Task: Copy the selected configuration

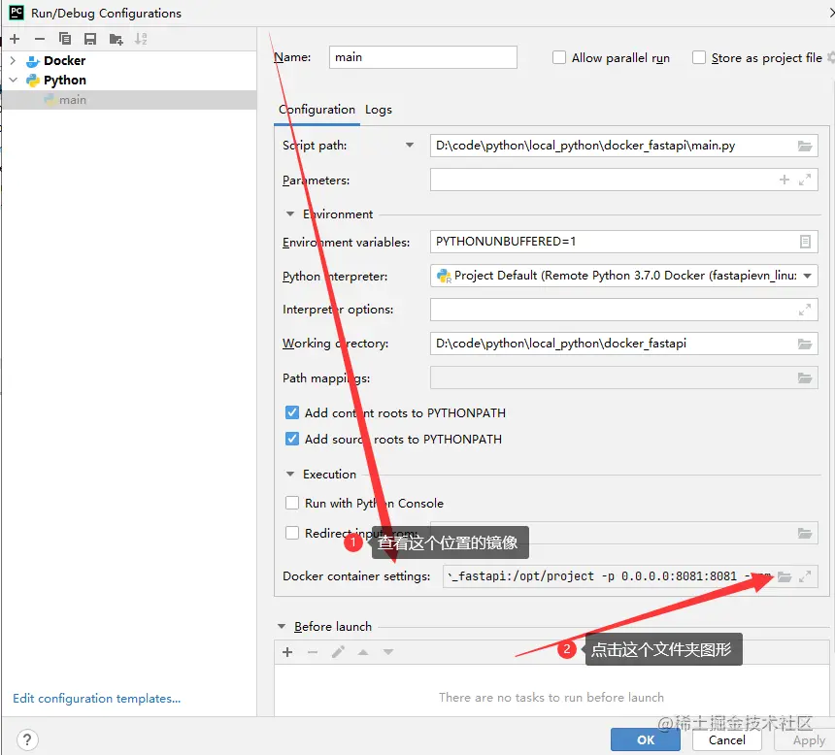Action: tap(65, 39)
